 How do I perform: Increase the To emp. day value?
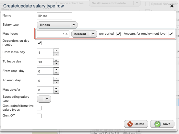(56, 79)
